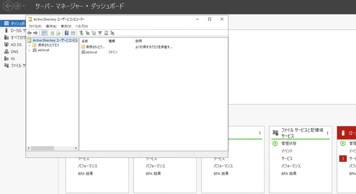Open the navigation history dropdown arrow in Server Manager
This screenshot has height=194, width=356.
24,6
